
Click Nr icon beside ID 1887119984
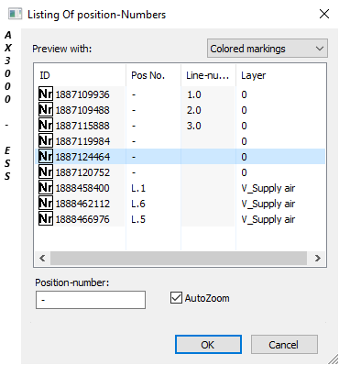click(x=46, y=141)
